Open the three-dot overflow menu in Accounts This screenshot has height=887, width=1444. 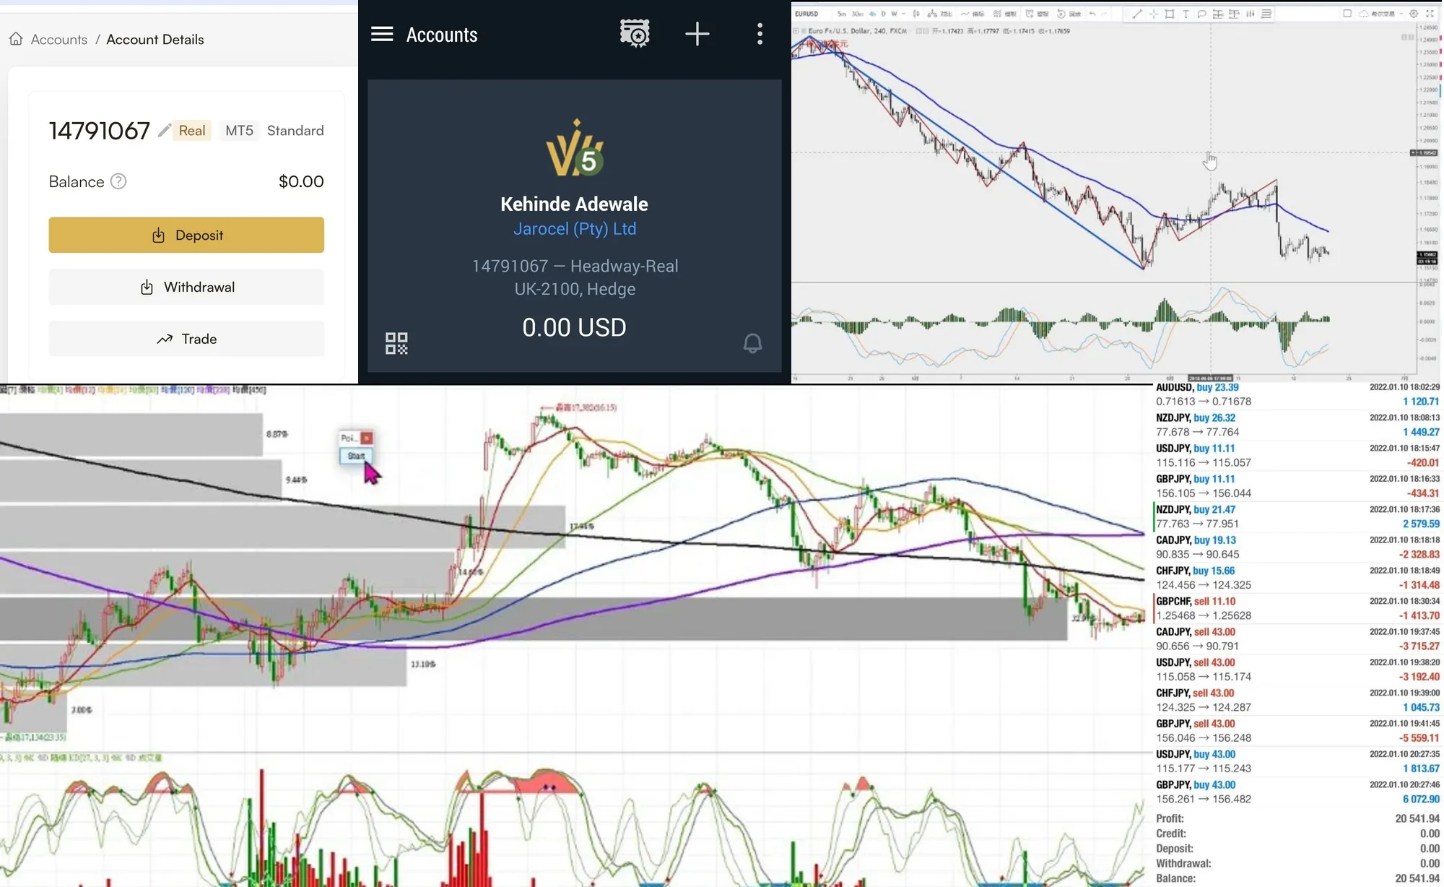click(760, 34)
